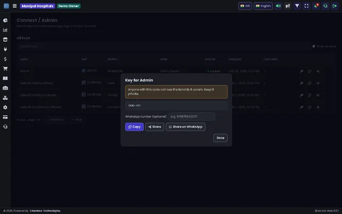Enter fullscreen mode via the header icon
342x214 pixels.
click(x=306, y=6)
